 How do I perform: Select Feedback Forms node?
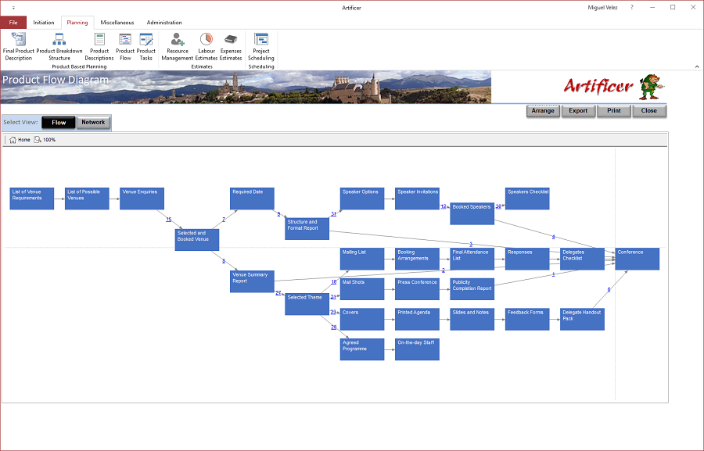pyautogui.click(x=527, y=319)
